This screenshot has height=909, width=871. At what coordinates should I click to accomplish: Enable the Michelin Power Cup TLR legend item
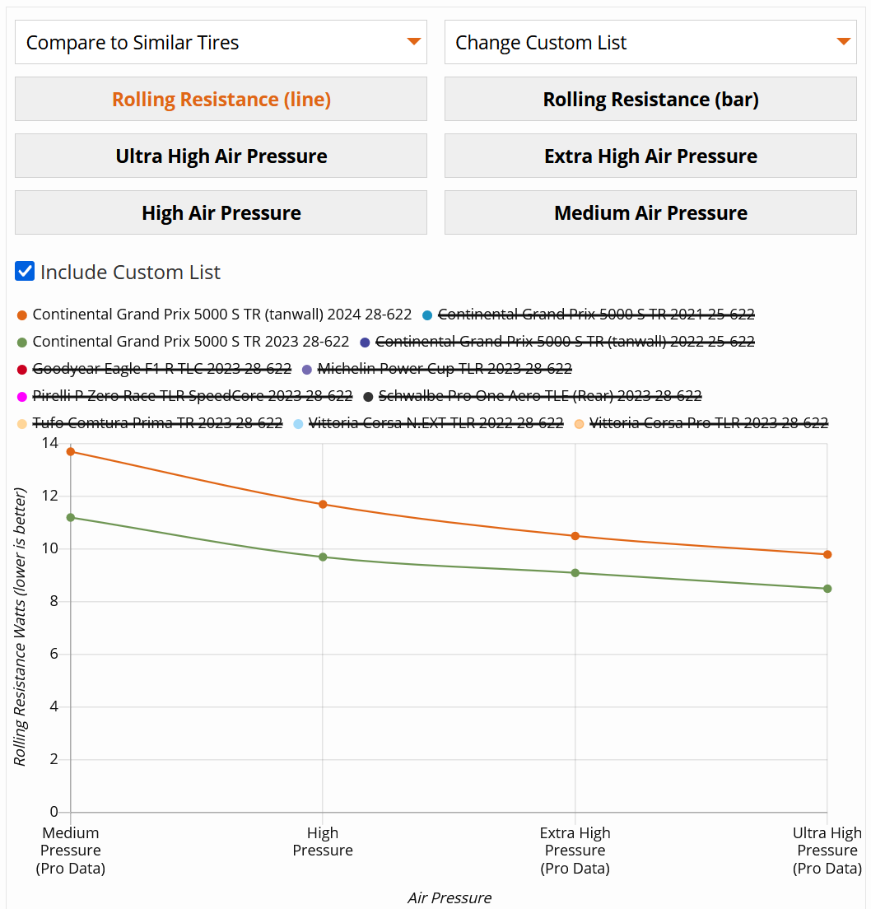click(x=444, y=369)
